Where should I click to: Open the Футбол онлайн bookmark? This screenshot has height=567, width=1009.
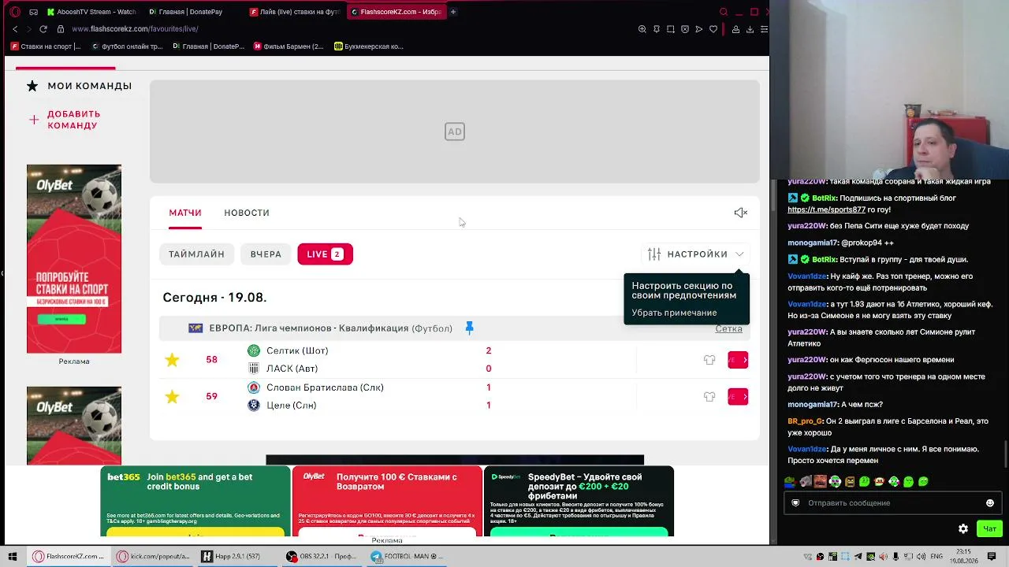(126, 46)
